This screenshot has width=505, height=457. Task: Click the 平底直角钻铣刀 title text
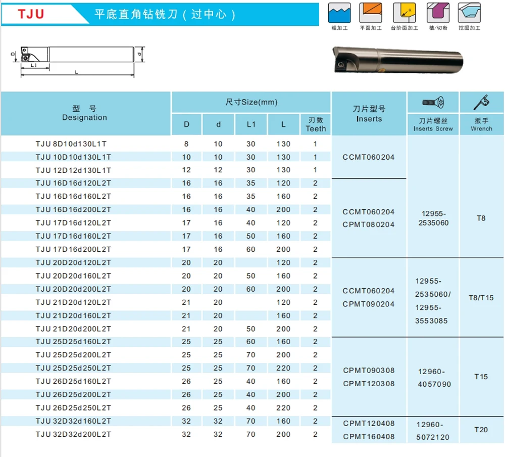(165, 14)
